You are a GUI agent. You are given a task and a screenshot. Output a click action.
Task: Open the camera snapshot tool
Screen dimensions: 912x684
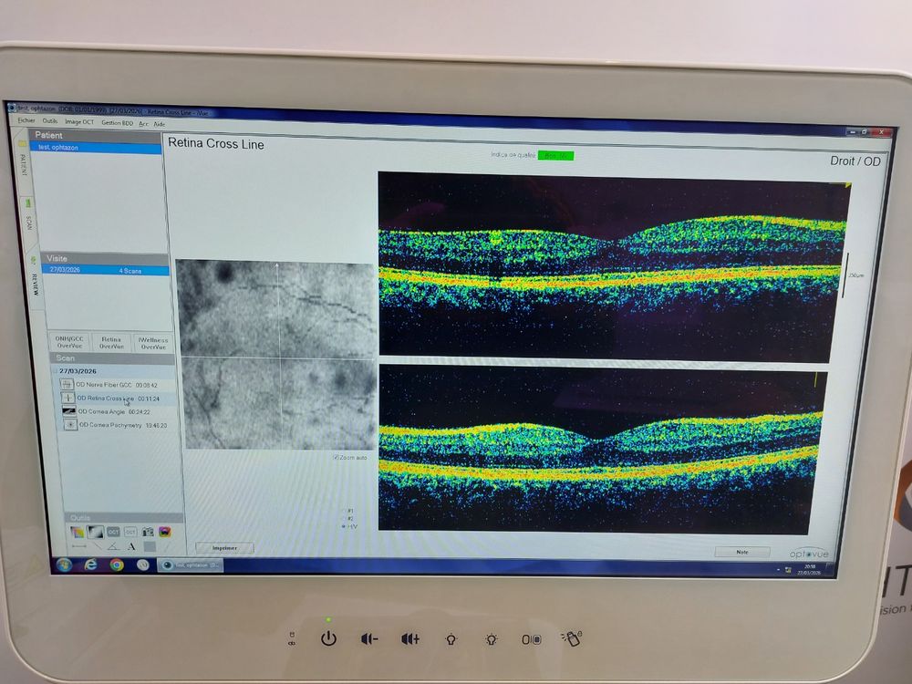click(148, 532)
